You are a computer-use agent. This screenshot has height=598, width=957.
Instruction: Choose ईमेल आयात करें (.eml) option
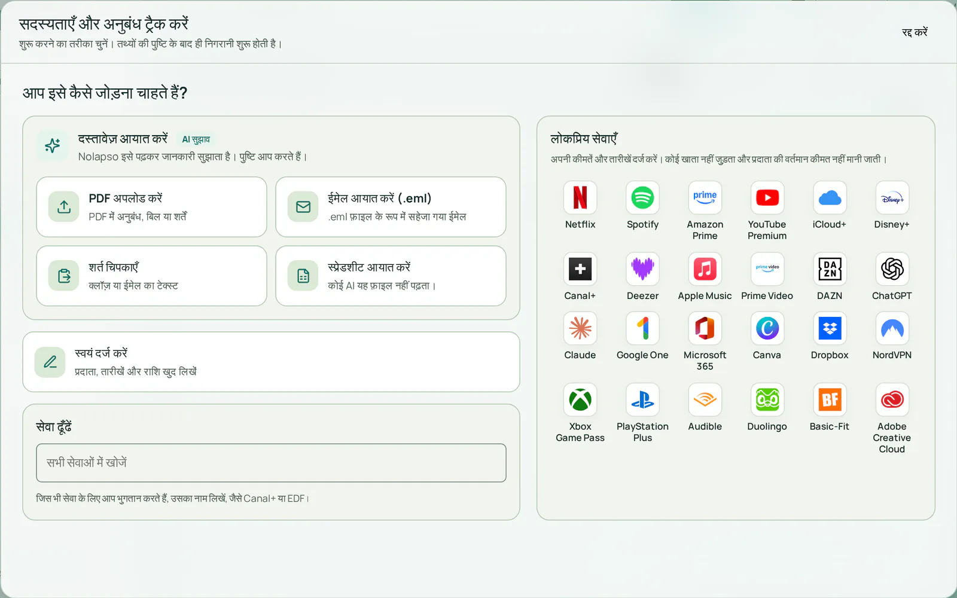tap(391, 207)
